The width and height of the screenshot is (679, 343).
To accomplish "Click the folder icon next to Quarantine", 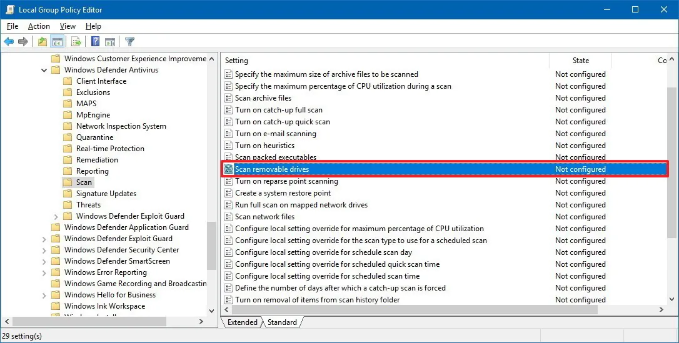I will click(67, 137).
